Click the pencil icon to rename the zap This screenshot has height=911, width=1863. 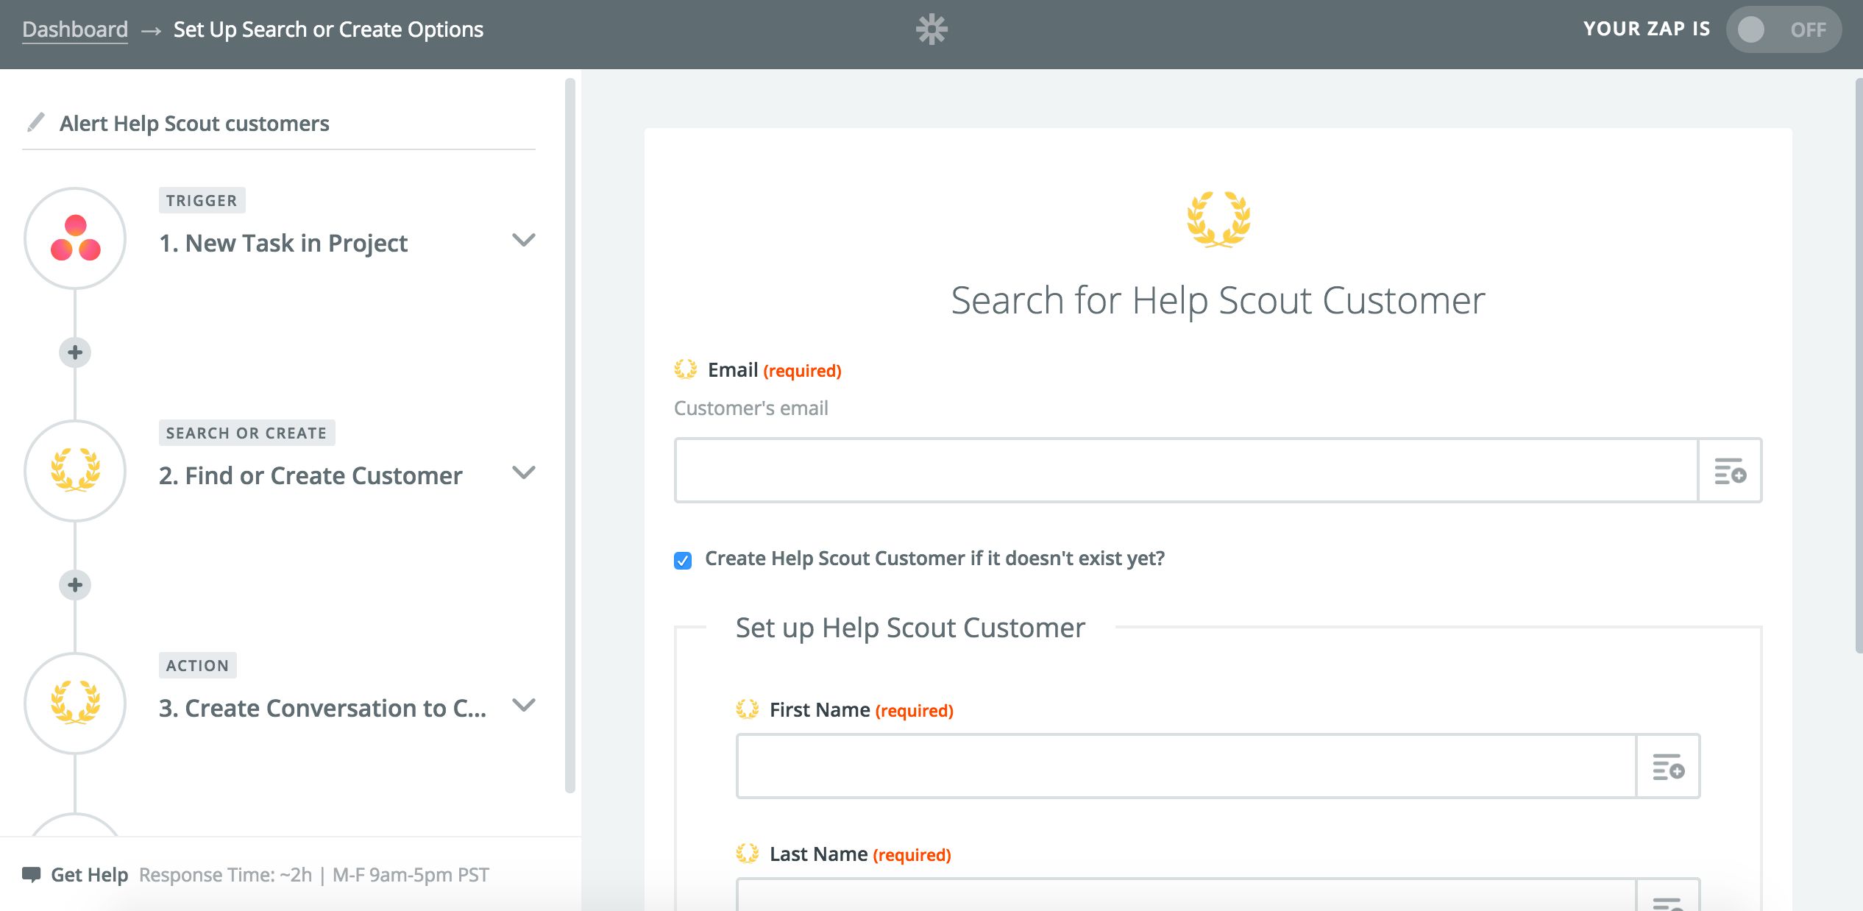(x=35, y=122)
